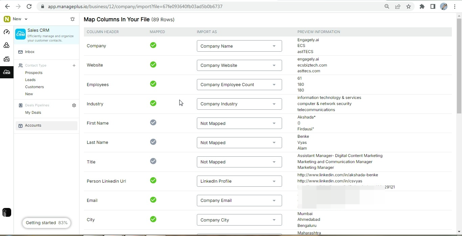
Task: Open the LinkedIn Profile import dropdown
Action: (239, 181)
